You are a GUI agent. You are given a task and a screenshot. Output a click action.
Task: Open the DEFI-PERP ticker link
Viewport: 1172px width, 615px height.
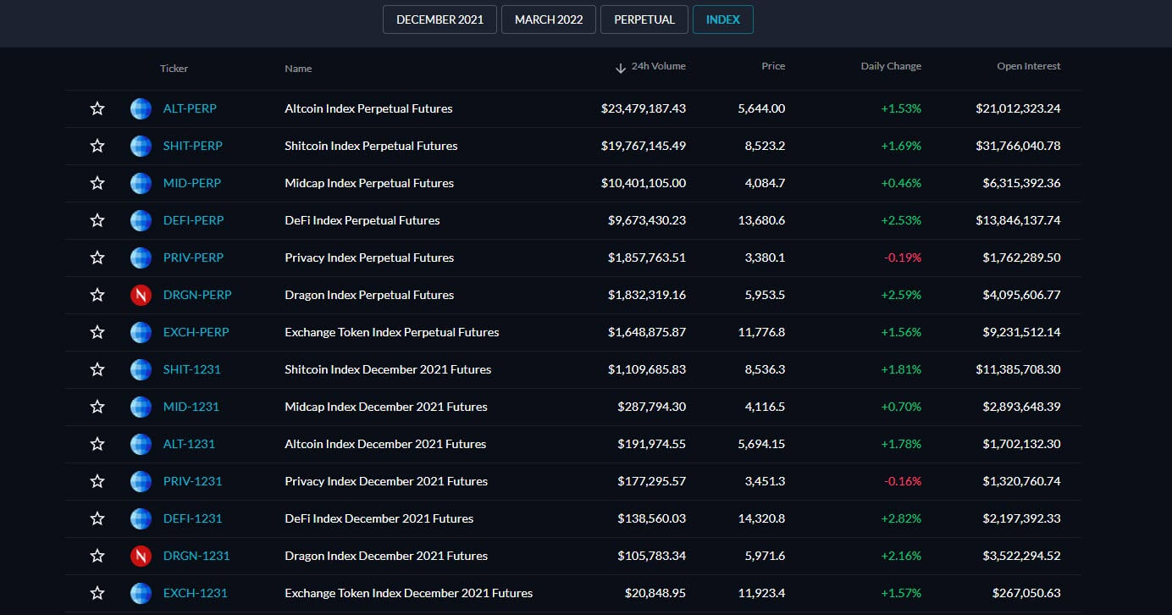pos(194,220)
